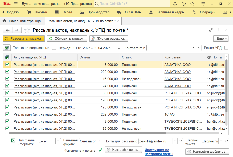Open the main hamburger menu
This screenshot has height=157, width=233.
pos(16,4)
